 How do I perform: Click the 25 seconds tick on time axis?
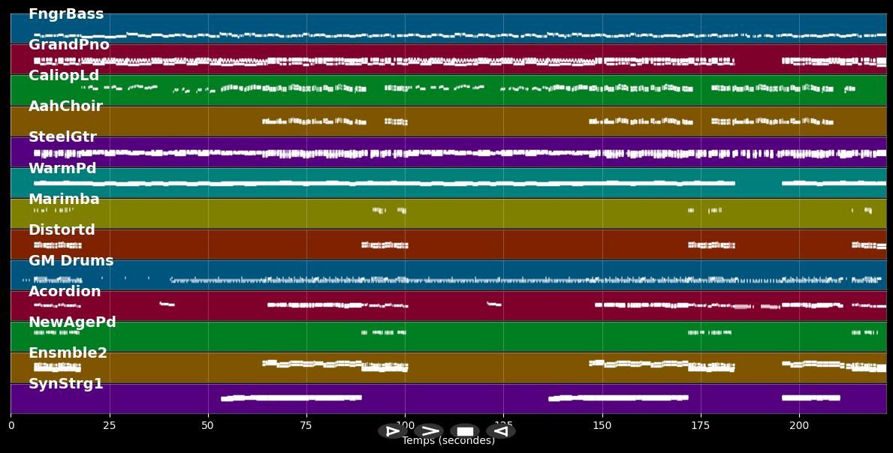pos(110,426)
